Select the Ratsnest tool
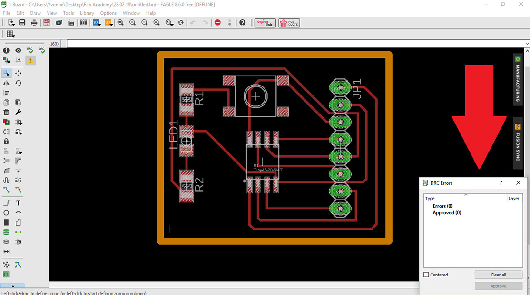The image size is (530, 295). pyautogui.click(x=6, y=265)
